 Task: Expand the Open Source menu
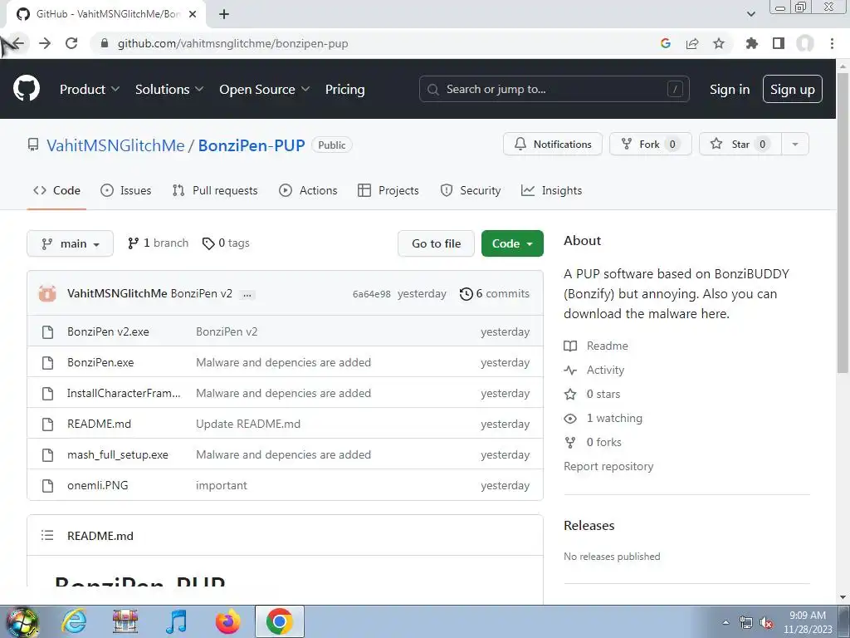[265, 90]
